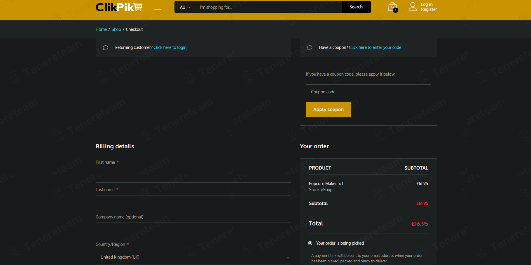Open the eShop store link
Screen dimensions: 531x265
point(326,190)
